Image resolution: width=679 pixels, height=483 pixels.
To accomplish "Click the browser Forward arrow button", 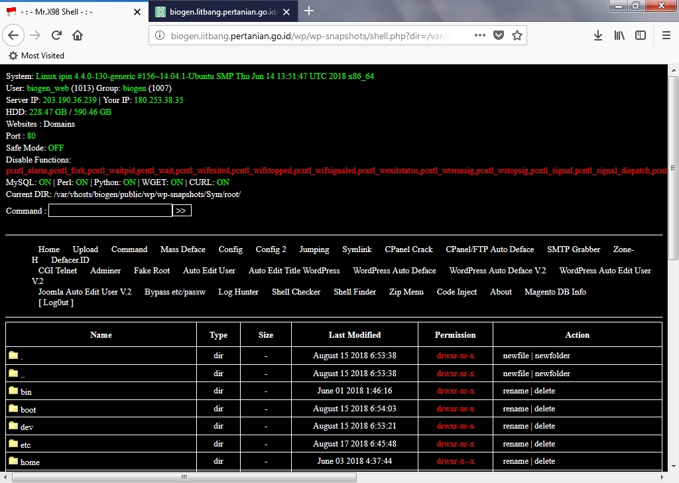I will pyautogui.click(x=35, y=35).
